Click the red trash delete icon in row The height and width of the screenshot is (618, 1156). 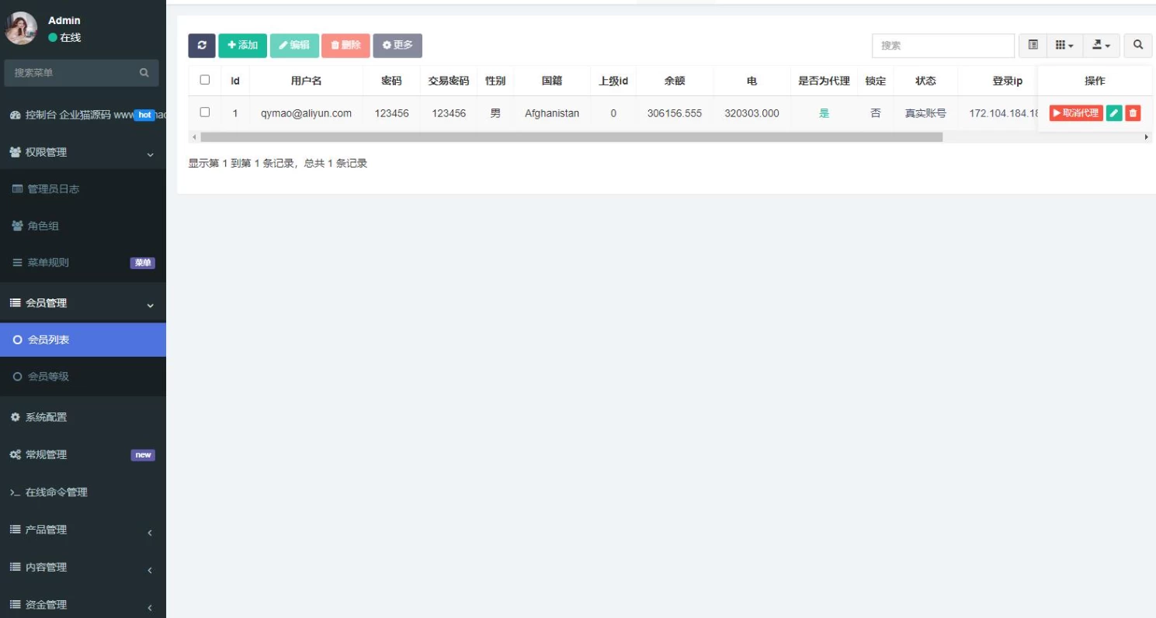pos(1133,113)
